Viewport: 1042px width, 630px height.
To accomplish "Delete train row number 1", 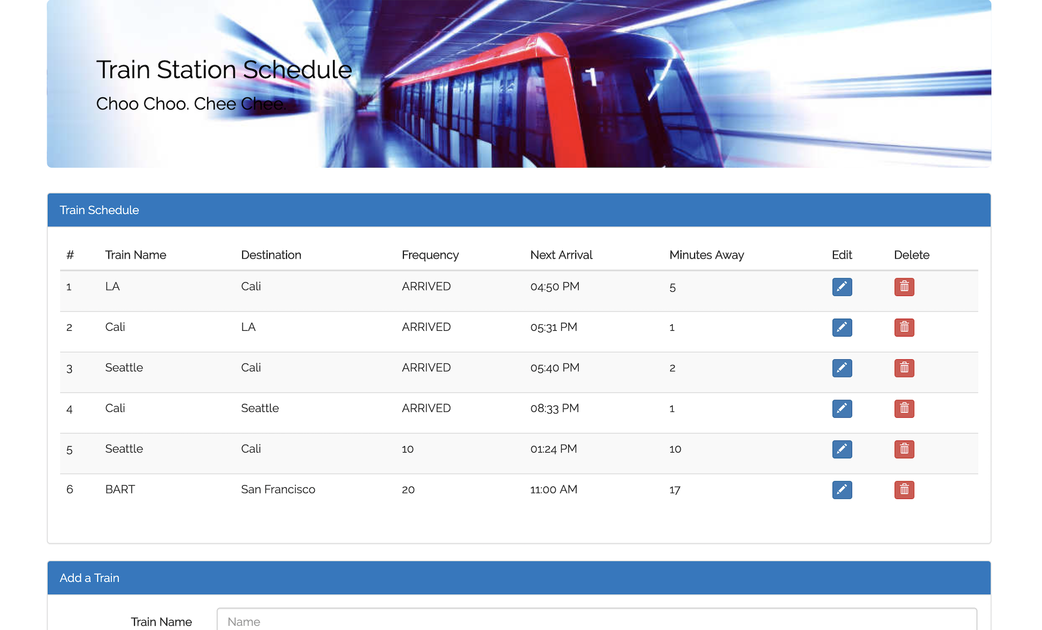I will click(x=904, y=287).
